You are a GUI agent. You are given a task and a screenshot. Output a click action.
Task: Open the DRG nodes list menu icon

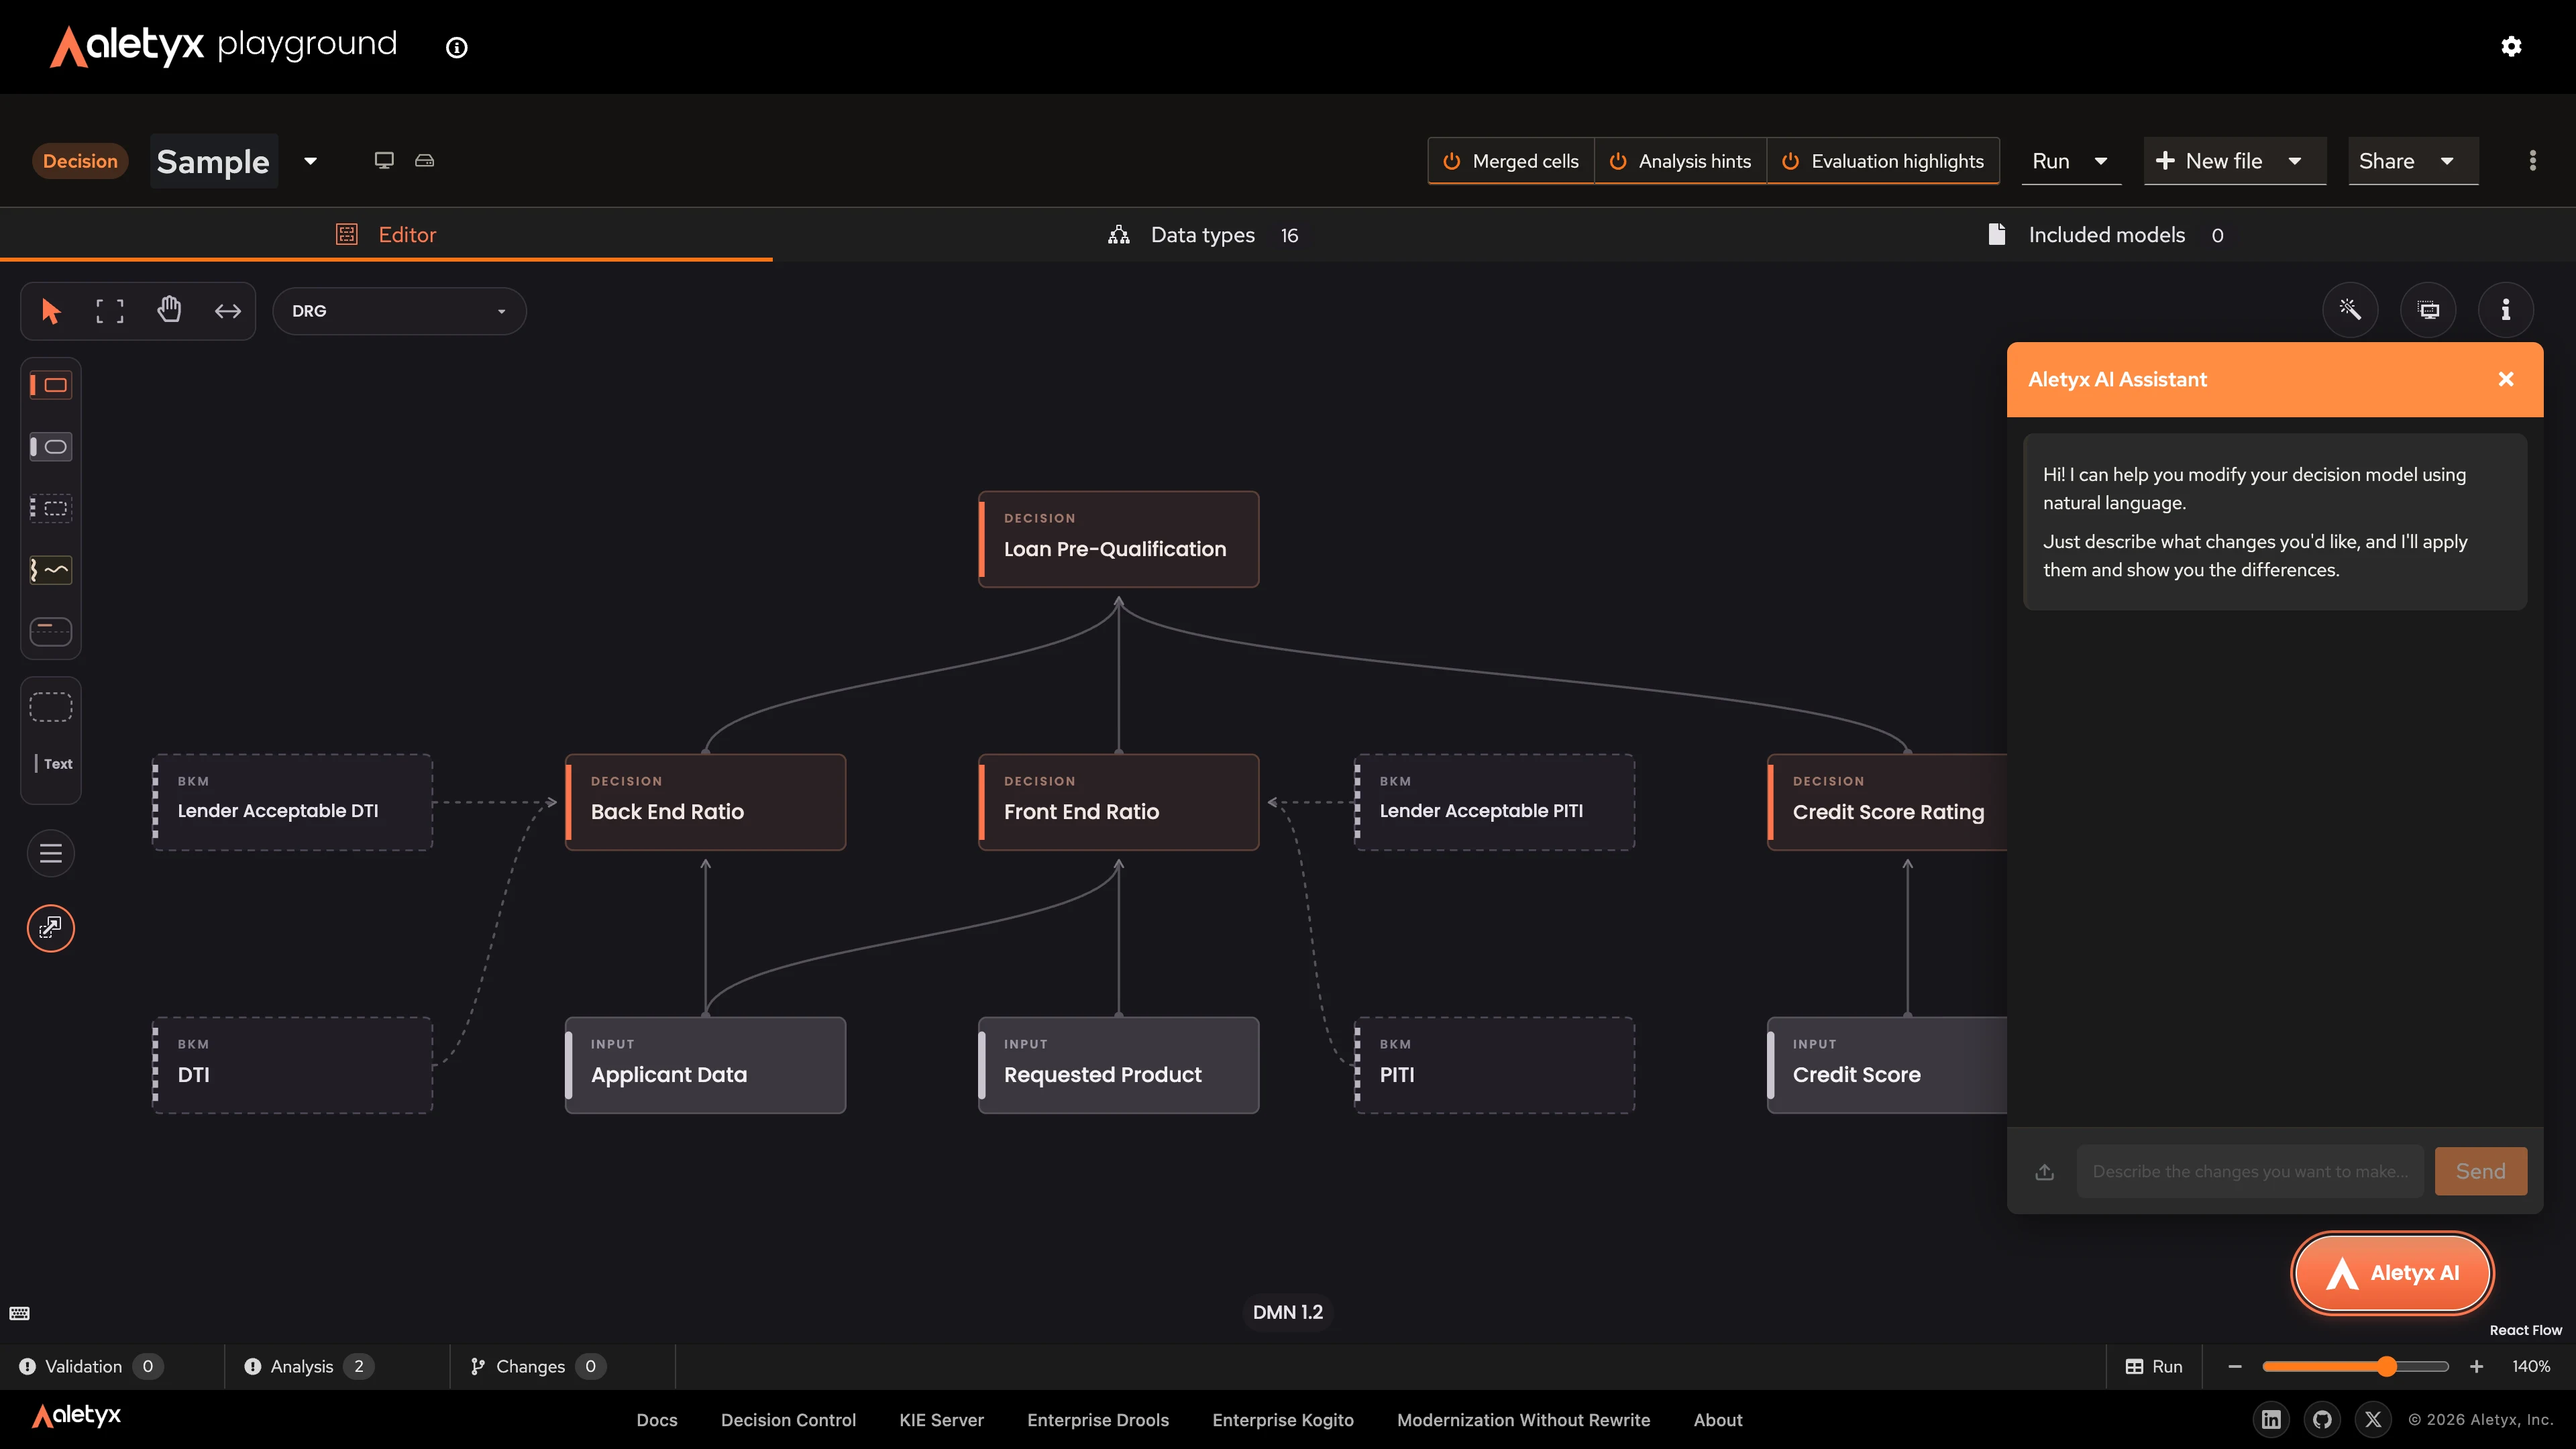[51, 853]
